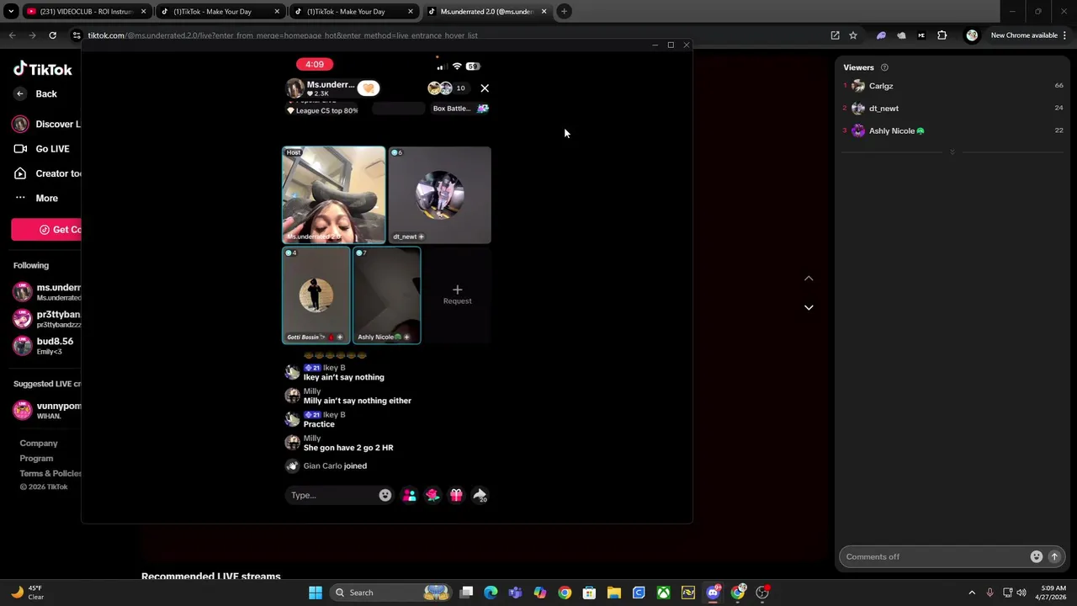This screenshot has height=606, width=1077.
Task: Open the Chrome extensions puzzle icon
Action: (942, 35)
